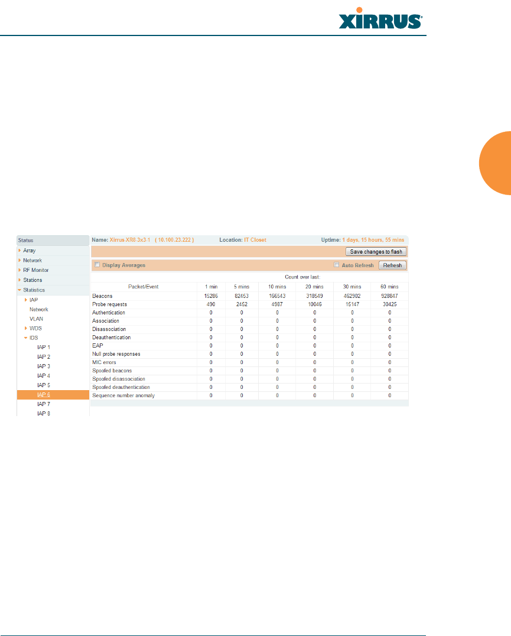Select WDS under Statistics

[35, 329]
